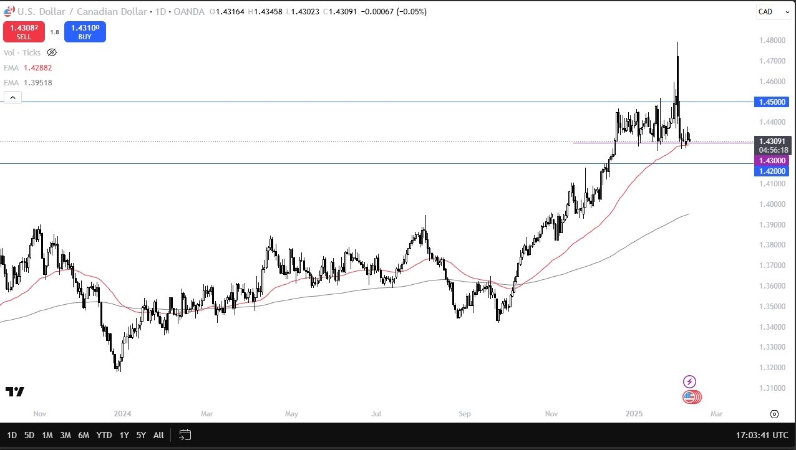The height and width of the screenshot is (450, 796).
Task: Toggle Vol · Ticks visibility with the eye icon
Action: coord(52,52)
